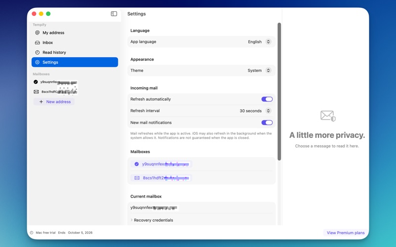Open Read history in sidebar

[x=75, y=52]
